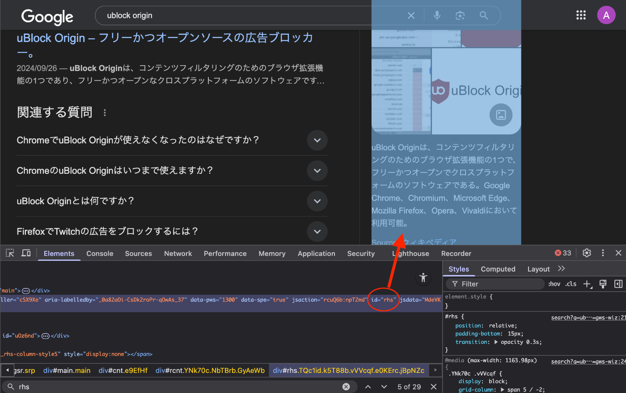Open DevTools three-dot customize menu

pyautogui.click(x=603, y=253)
